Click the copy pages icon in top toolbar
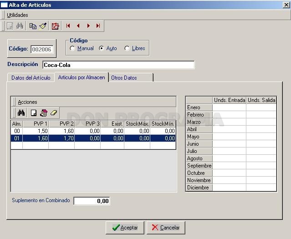 point(33,26)
